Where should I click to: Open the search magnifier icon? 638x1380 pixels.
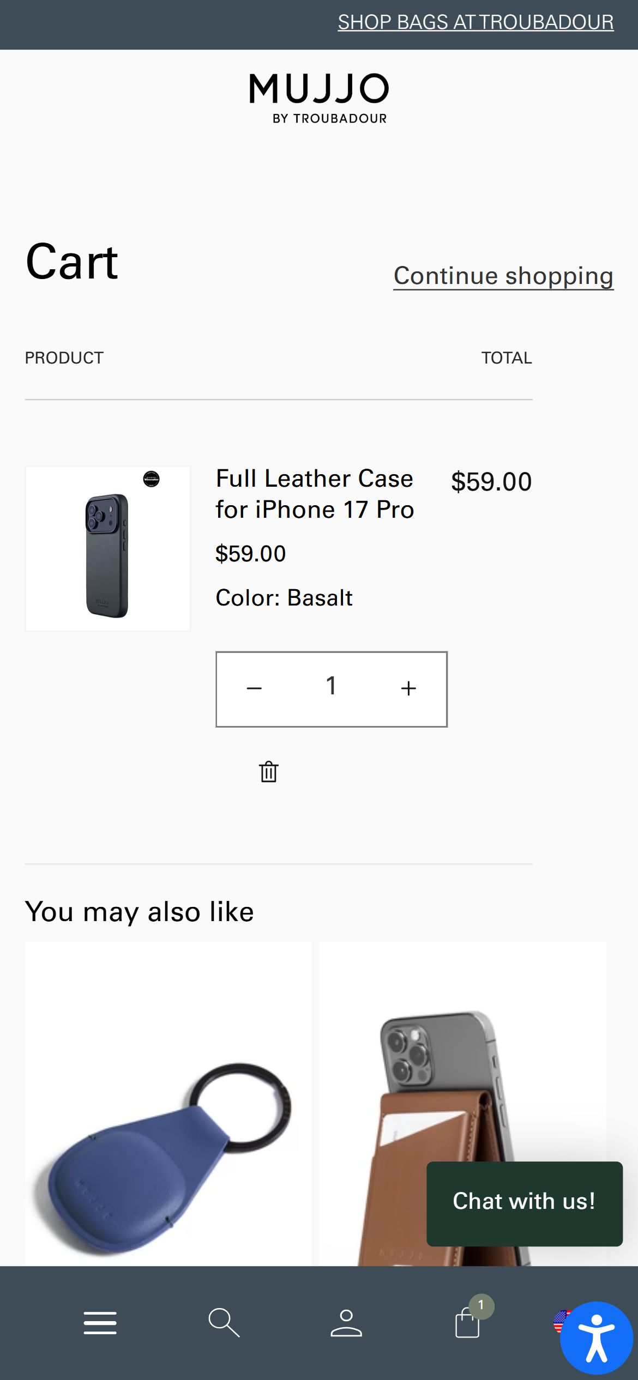click(224, 1323)
